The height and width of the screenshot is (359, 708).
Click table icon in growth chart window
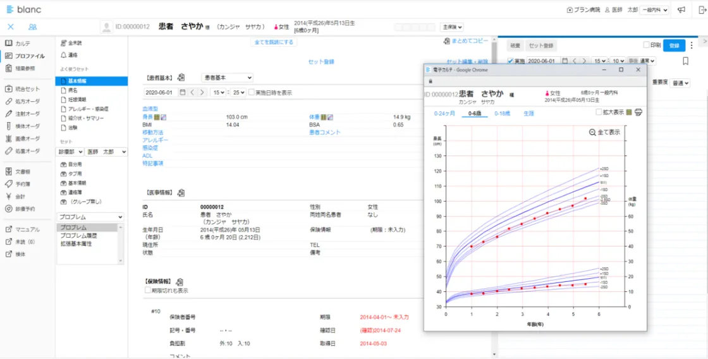tap(630, 112)
